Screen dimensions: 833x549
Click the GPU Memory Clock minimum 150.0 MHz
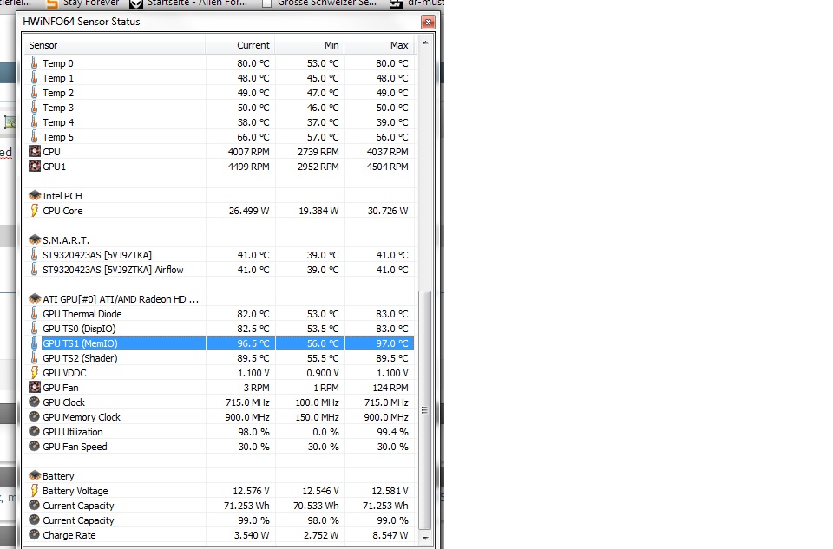(318, 417)
